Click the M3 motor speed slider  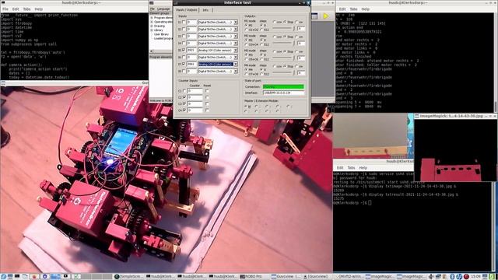click(283, 58)
